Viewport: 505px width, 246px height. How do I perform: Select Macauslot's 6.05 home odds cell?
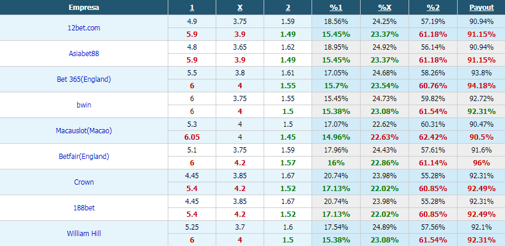[192, 137]
